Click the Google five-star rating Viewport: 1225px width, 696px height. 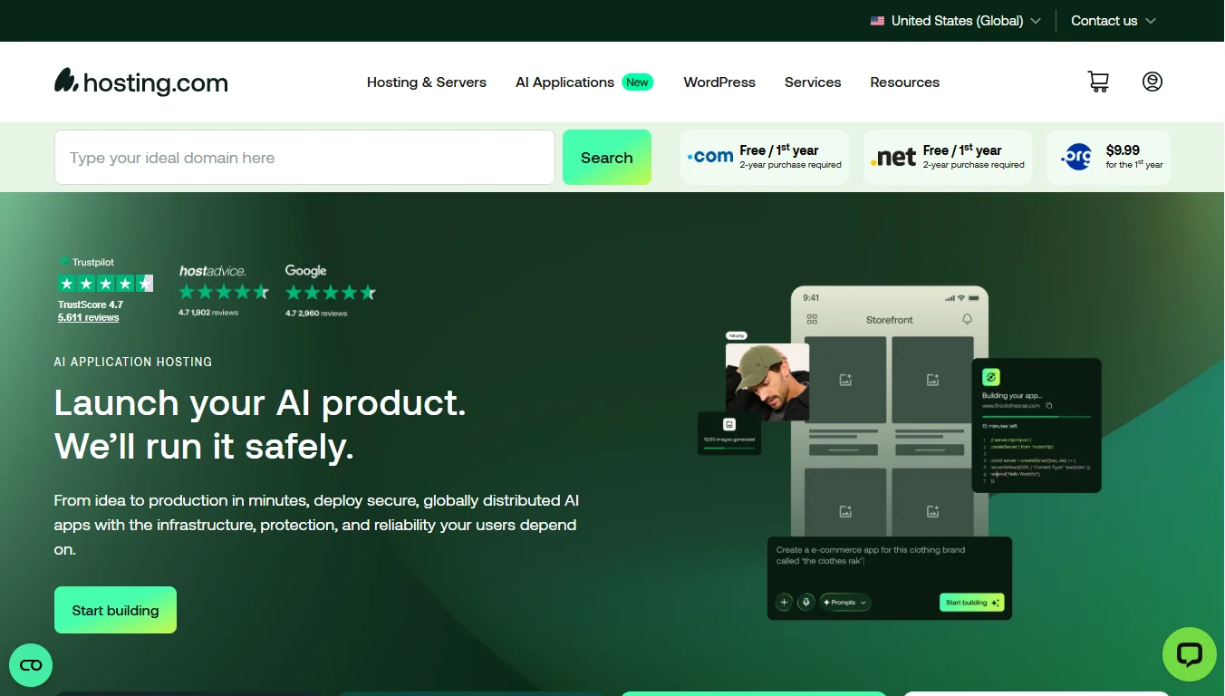click(x=331, y=293)
